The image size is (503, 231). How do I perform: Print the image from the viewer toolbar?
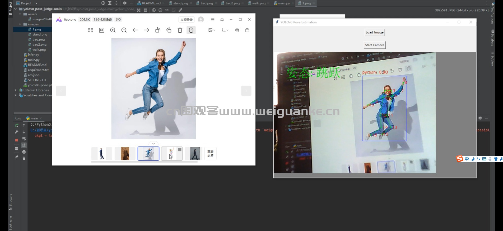[237, 30]
